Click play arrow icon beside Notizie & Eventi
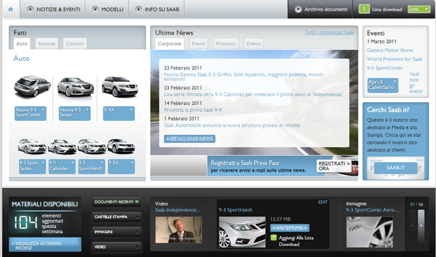Viewport: 436px width, 257px height. (x=31, y=9)
